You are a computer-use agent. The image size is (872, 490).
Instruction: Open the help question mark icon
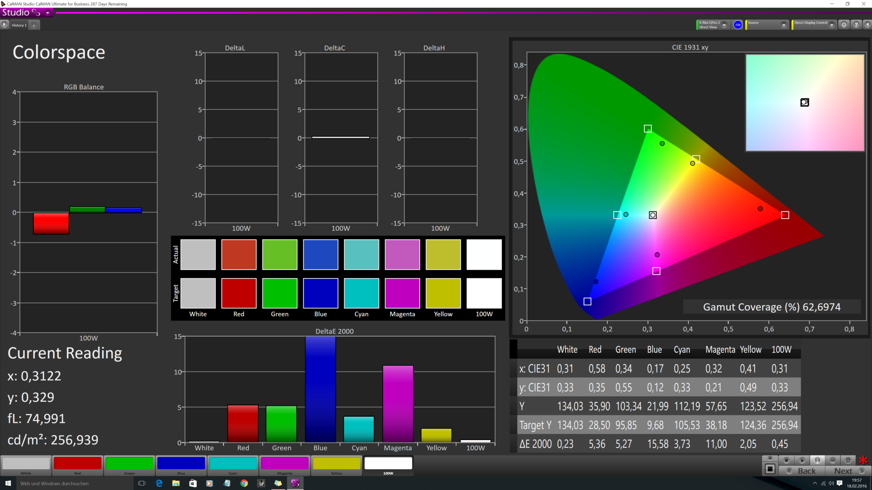[856, 25]
